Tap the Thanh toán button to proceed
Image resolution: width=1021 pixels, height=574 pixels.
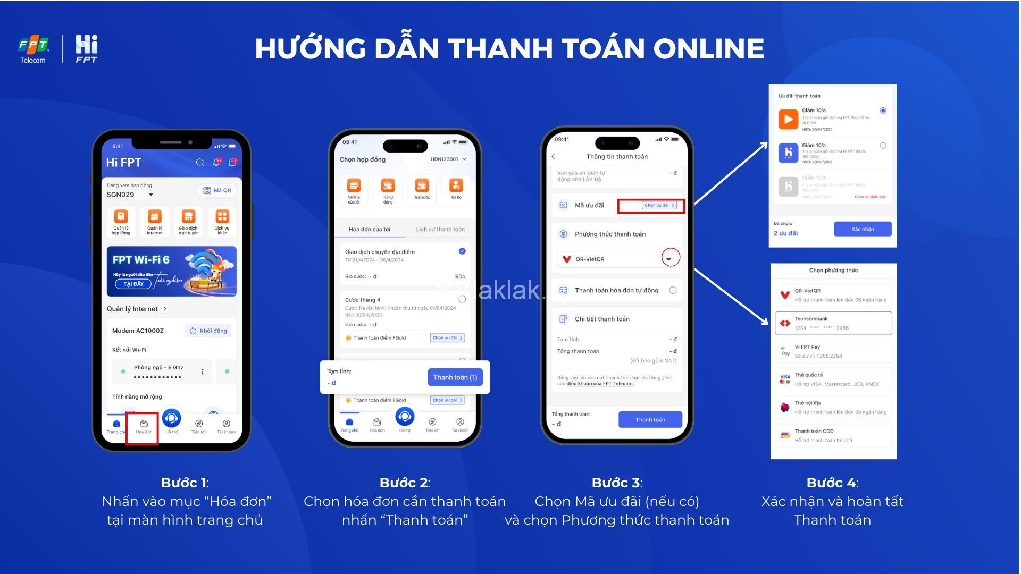coord(646,420)
